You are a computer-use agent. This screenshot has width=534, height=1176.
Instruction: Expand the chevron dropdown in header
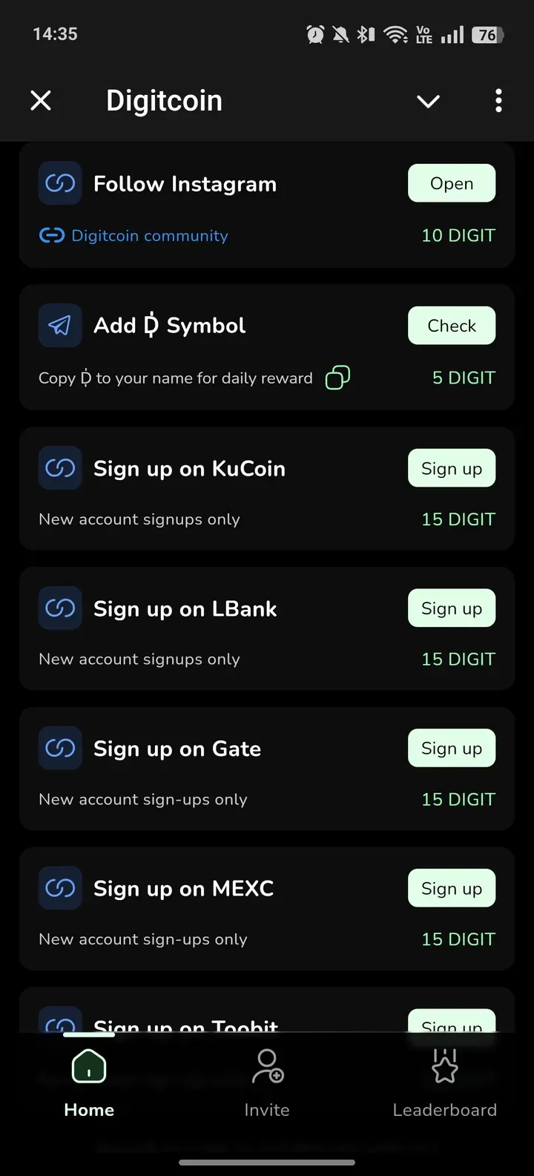tap(428, 101)
